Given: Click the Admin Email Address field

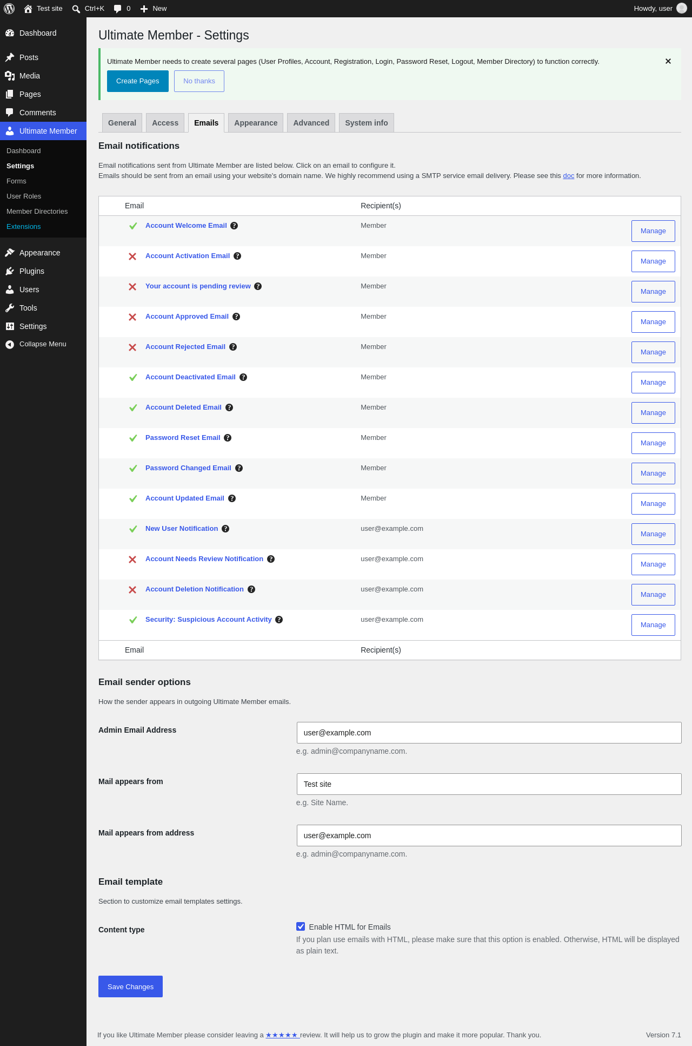Looking at the screenshot, I should click(x=489, y=733).
